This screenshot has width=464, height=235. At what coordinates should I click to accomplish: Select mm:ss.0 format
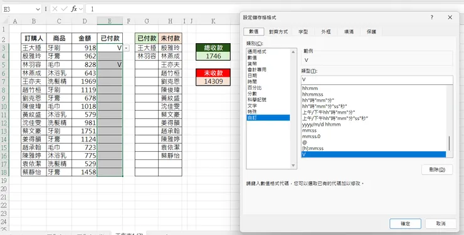coord(374,136)
